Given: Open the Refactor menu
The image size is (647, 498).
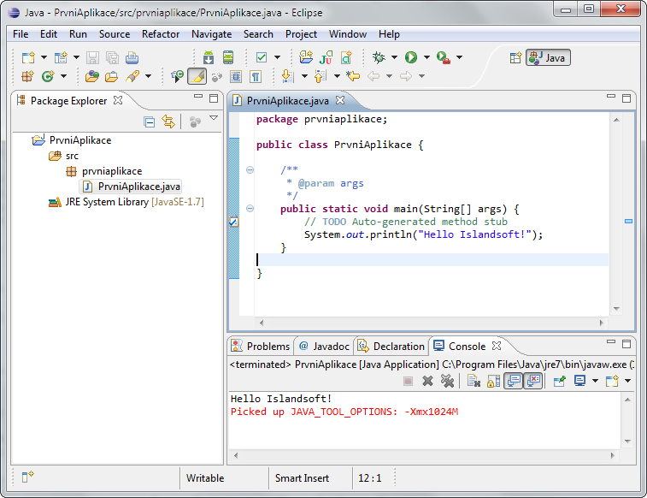Looking at the screenshot, I should coord(161,34).
